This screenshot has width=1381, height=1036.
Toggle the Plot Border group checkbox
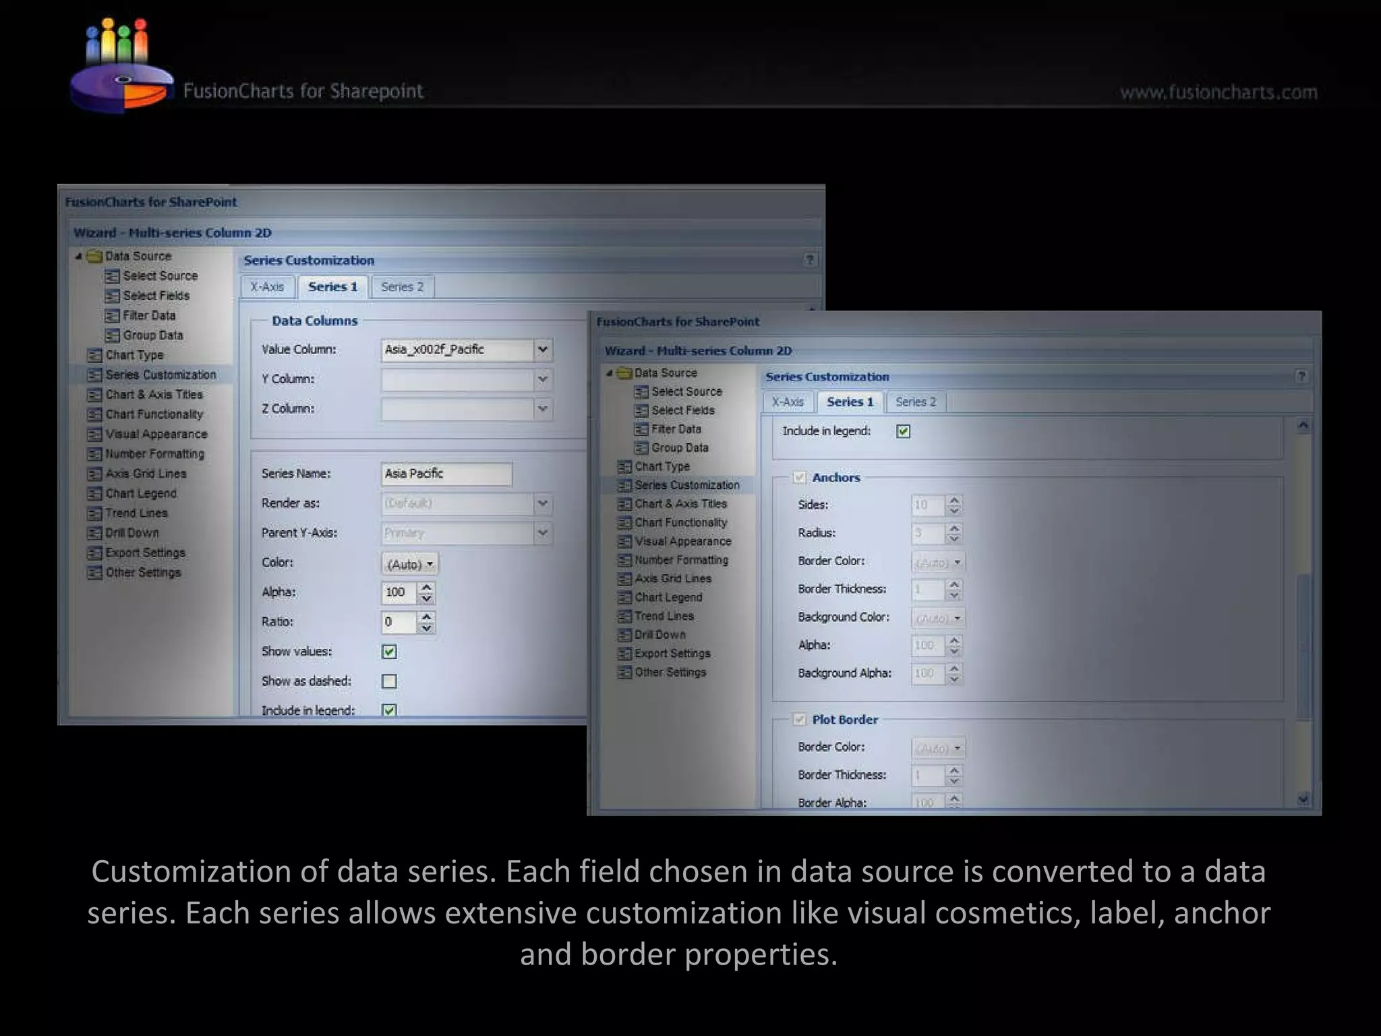click(x=800, y=720)
